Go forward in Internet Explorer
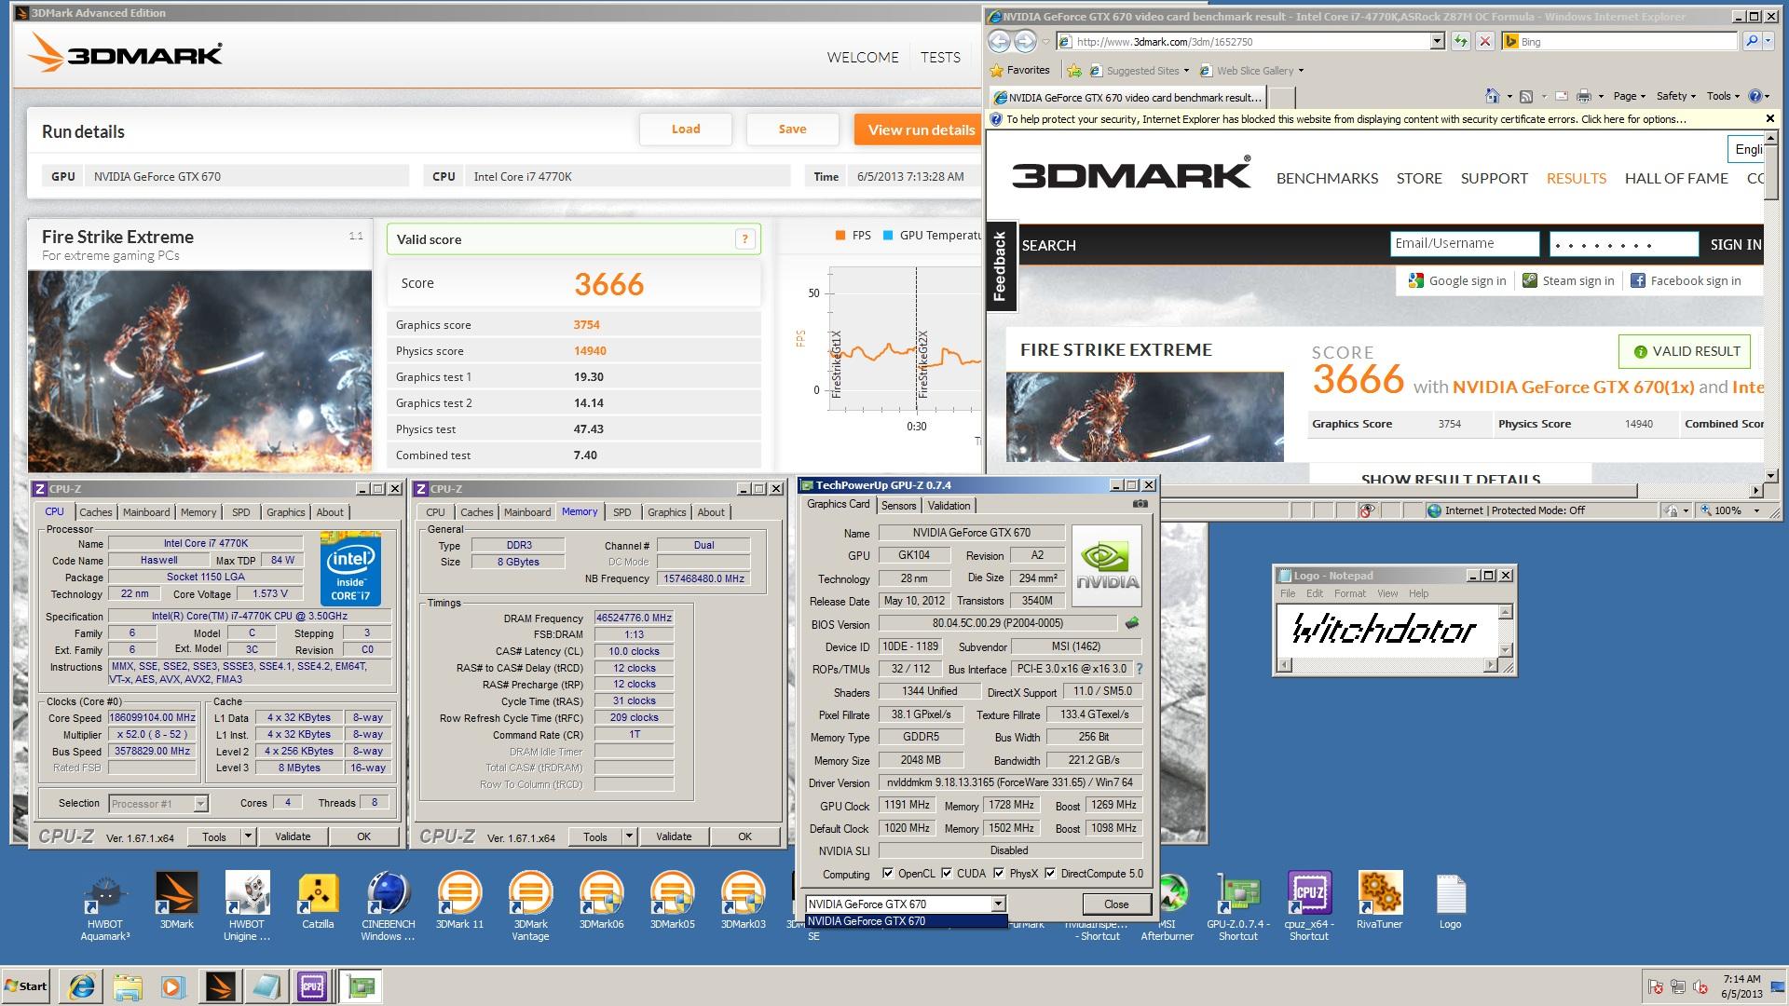The image size is (1789, 1006). point(1025,41)
